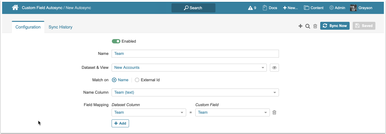Viewport: 386px width, 134px height.
Task: Preview the dataset view with the eye button
Action: (274, 68)
